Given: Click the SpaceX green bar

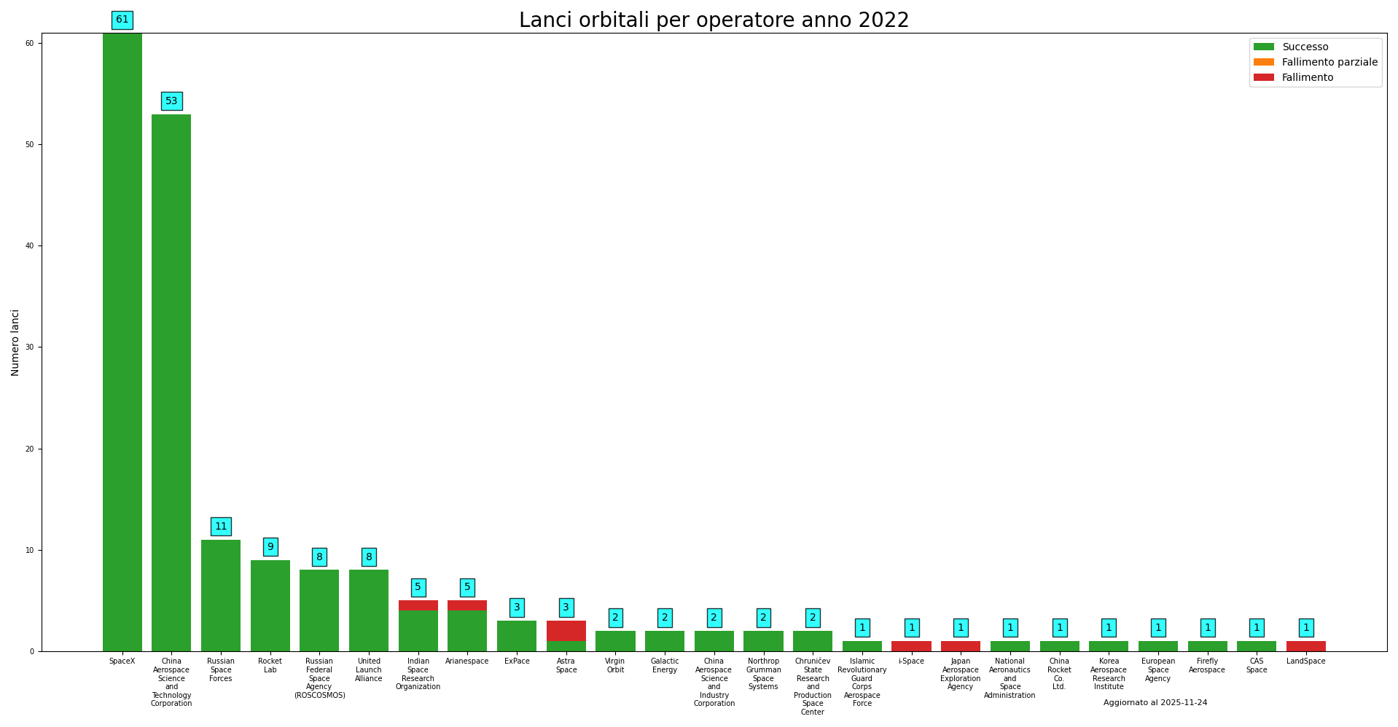Looking at the screenshot, I should tap(122, 342).
